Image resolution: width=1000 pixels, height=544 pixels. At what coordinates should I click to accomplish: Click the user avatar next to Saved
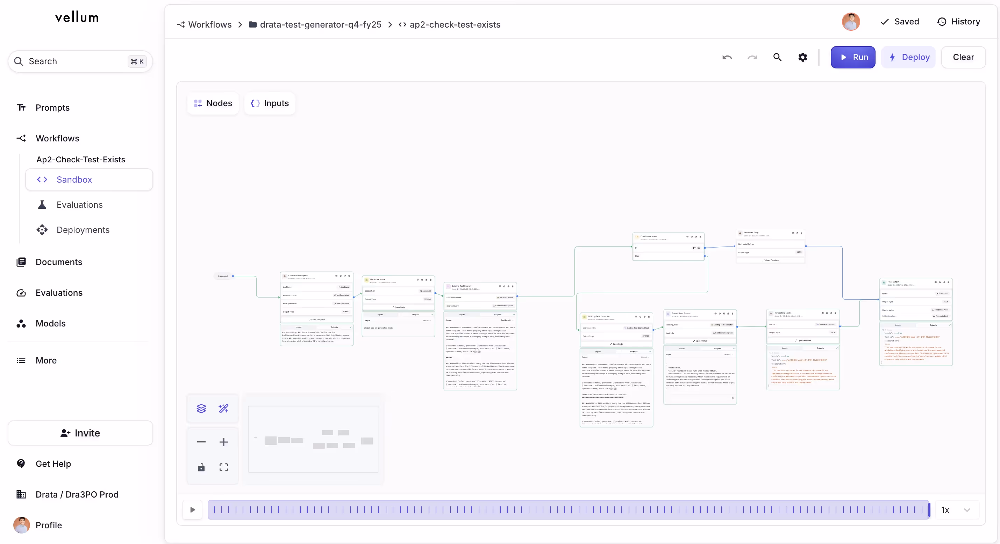[x=851, y=22]
